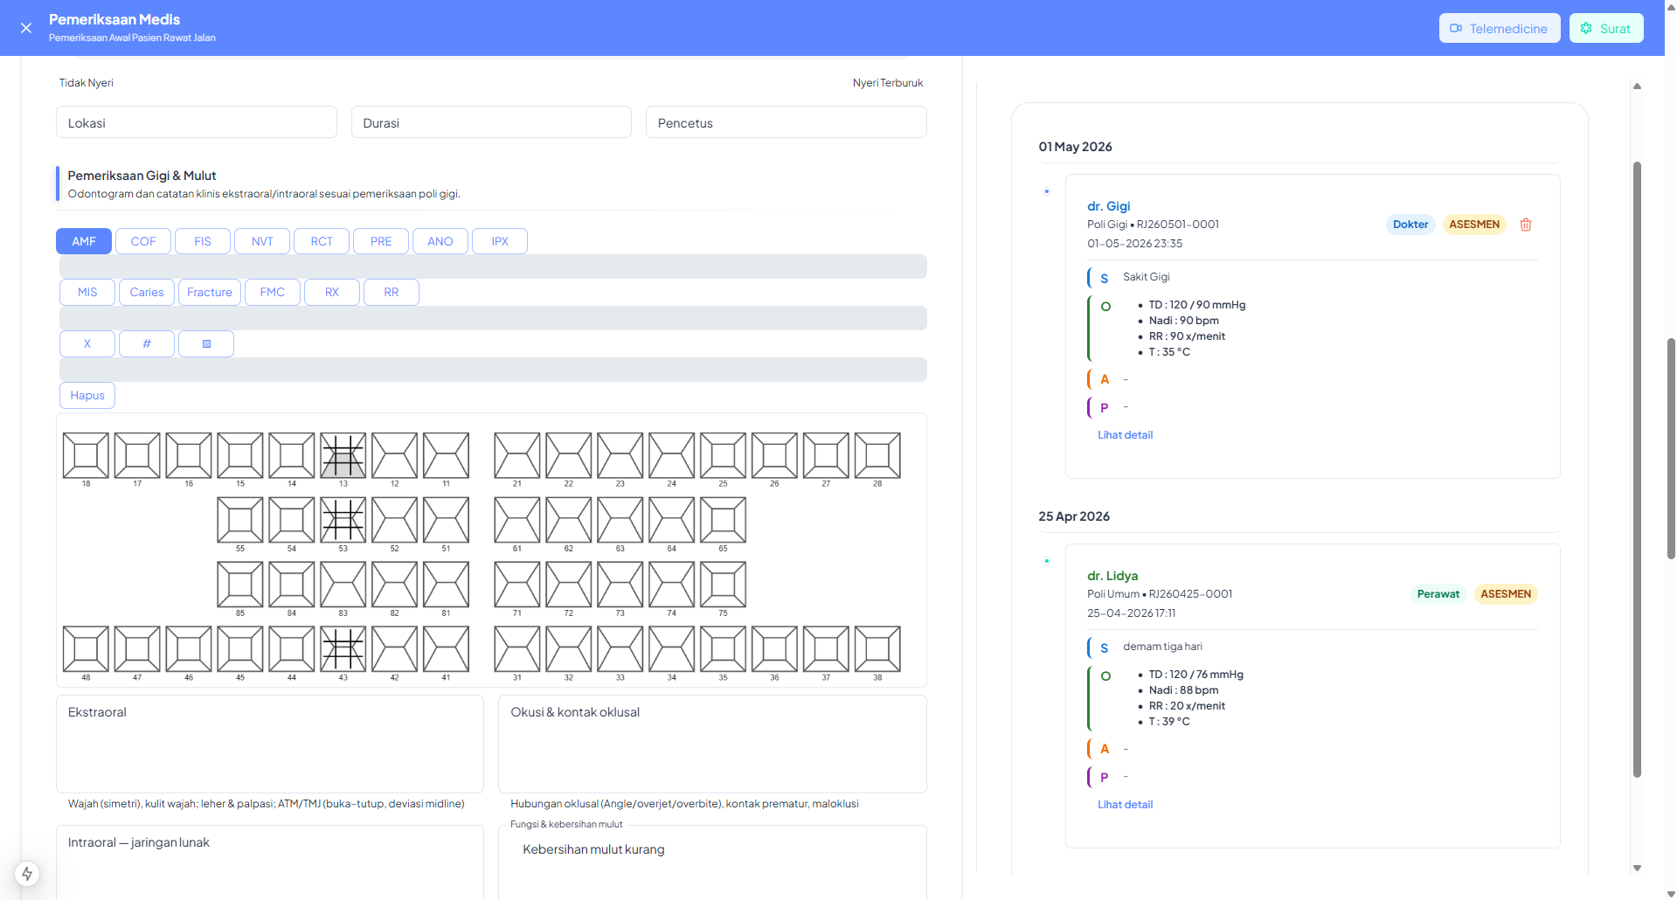The image size is (1677, 900).
Task: Select tooth 43 in the odontogram
Action: point(343,649)
